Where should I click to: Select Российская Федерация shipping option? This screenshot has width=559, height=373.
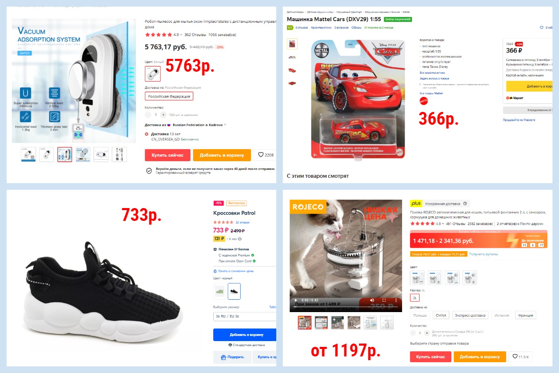click(x=169, y=96)
